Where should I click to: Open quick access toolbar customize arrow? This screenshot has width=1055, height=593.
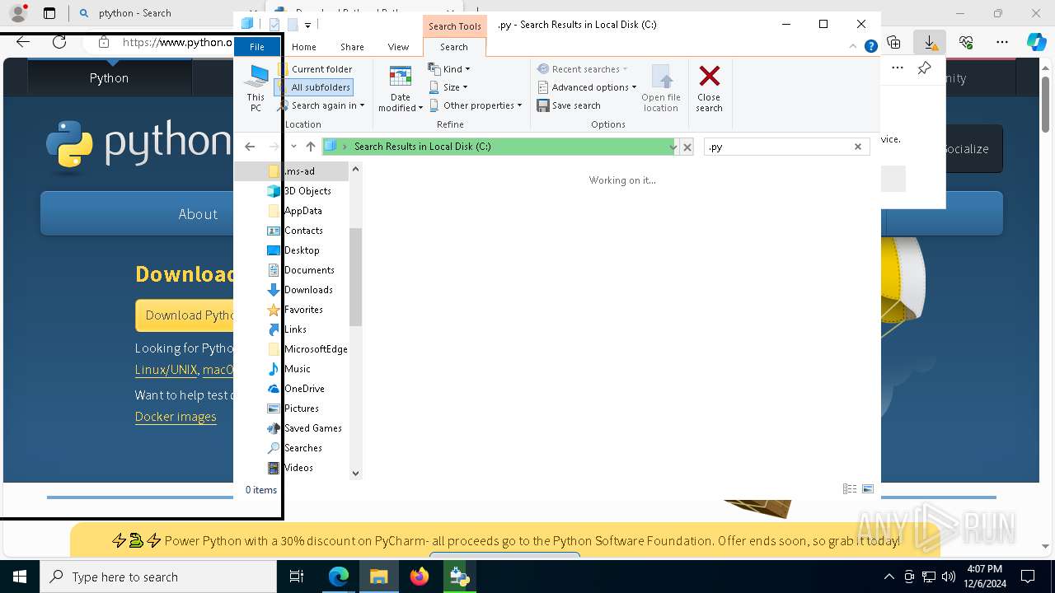pos(307,26)
